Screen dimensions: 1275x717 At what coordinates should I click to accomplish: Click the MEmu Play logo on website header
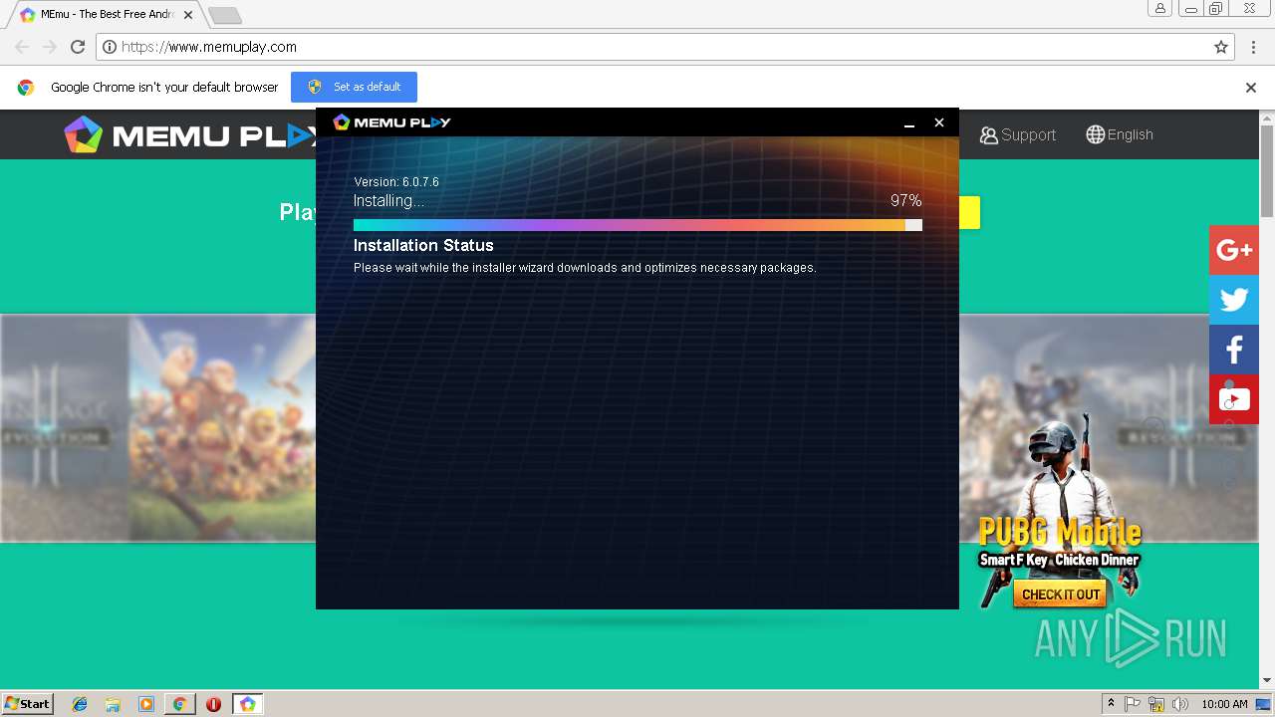(189, 135)
